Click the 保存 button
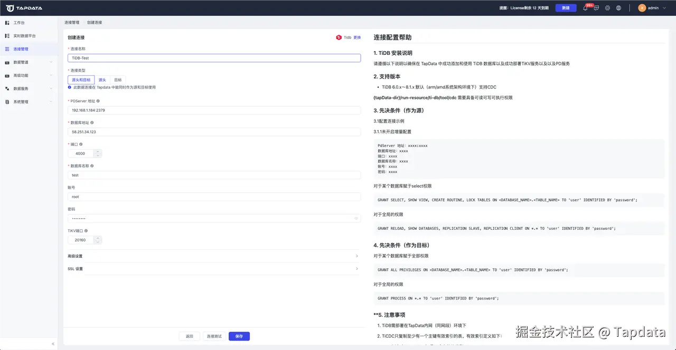 (x=239, y=336)
